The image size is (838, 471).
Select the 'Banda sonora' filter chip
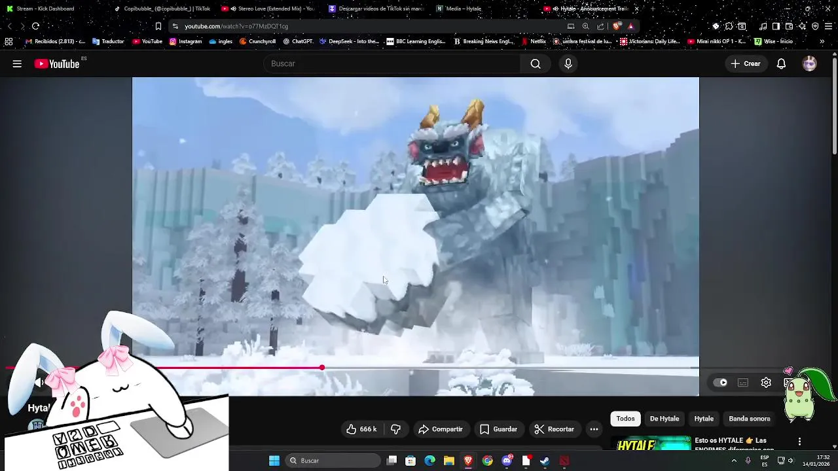[749, 419]
